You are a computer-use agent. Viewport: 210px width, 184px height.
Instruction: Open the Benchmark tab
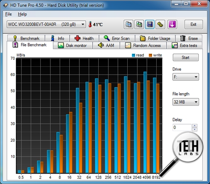[26, 38]
